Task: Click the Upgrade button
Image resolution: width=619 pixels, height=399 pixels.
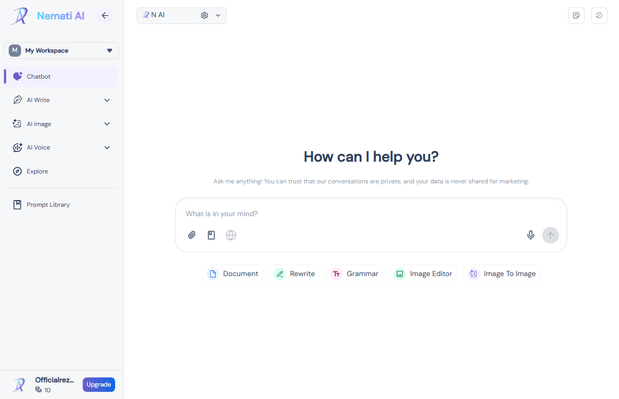Action: pos(98,384)
